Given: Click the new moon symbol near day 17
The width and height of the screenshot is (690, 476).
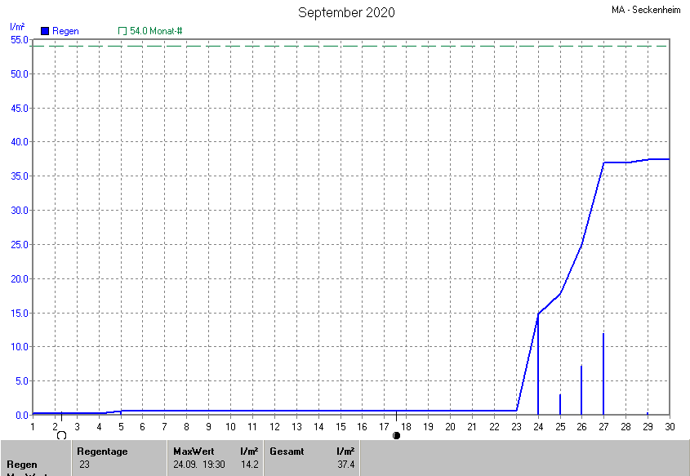Looking at the screenshot, I should tap(397, 435).
